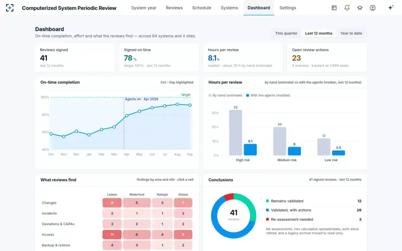The width and height of the screenshot is (402, 251).
Task: Select the Year to date range
Action: (351, 33)
